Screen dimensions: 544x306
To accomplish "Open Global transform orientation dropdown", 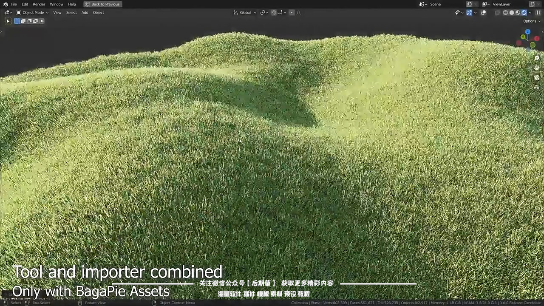I will coord(245,13).
